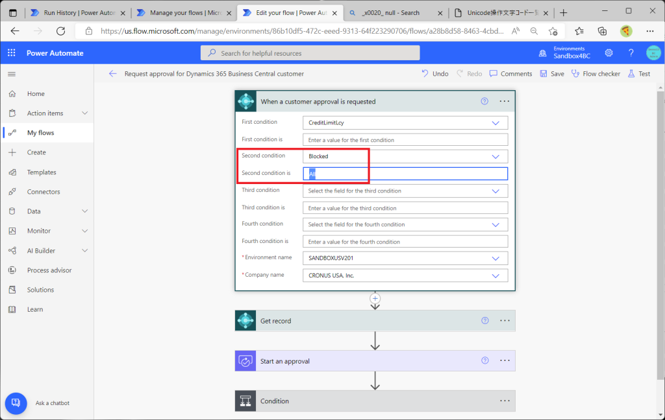Run the Flow checker
Screen dimensions: 665x420
[596, 74]
